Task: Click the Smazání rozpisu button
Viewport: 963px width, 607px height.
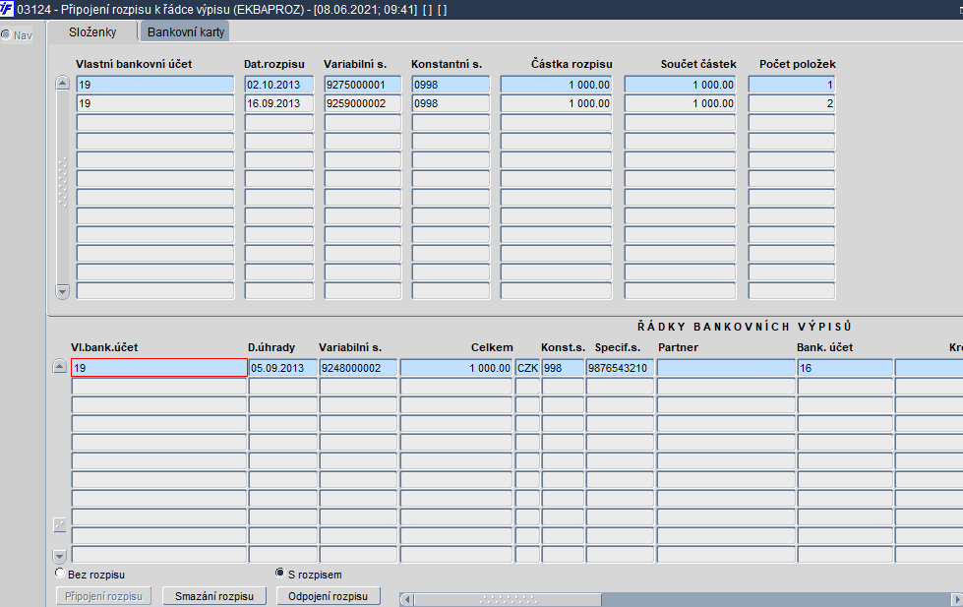Action: coord(214,596)
